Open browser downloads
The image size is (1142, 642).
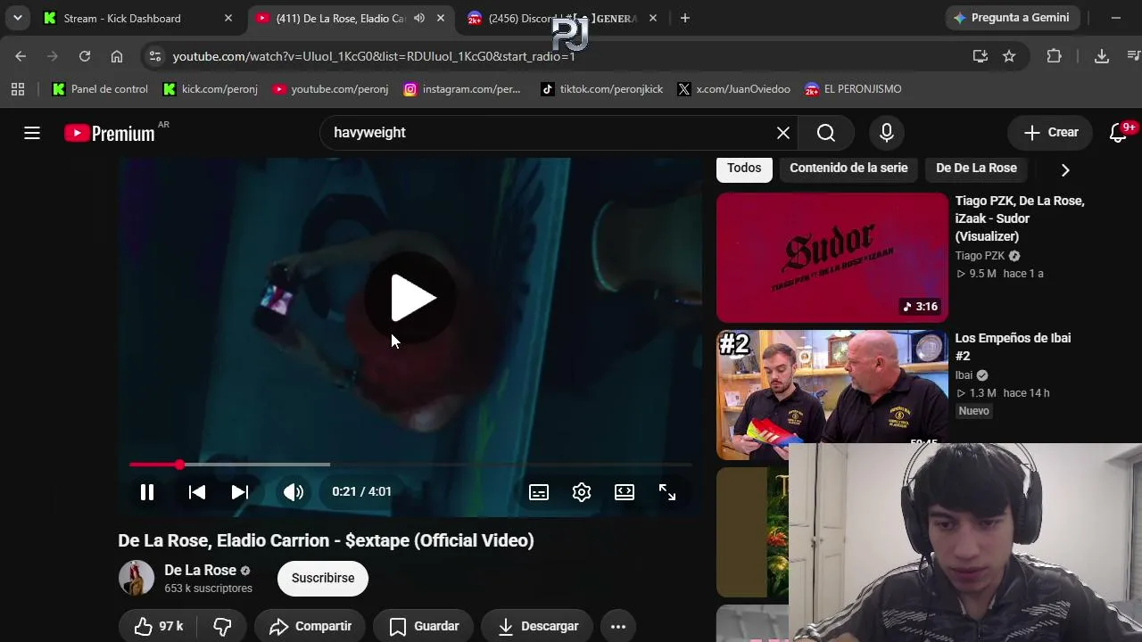click(1102, 56)
